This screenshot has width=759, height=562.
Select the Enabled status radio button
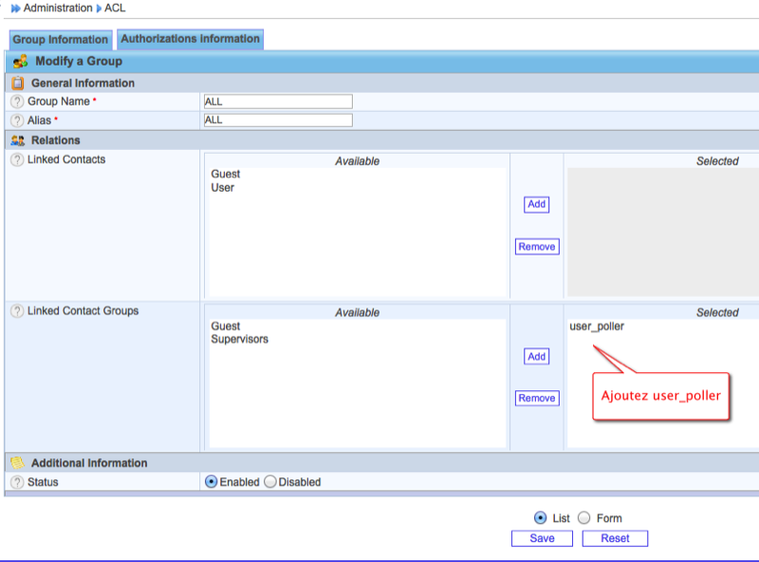point(212,482)
